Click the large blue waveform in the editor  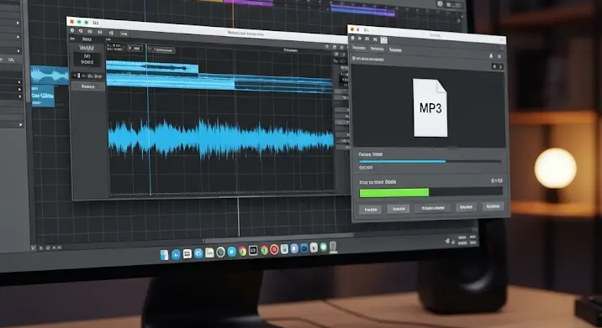[x=220, y=138]
